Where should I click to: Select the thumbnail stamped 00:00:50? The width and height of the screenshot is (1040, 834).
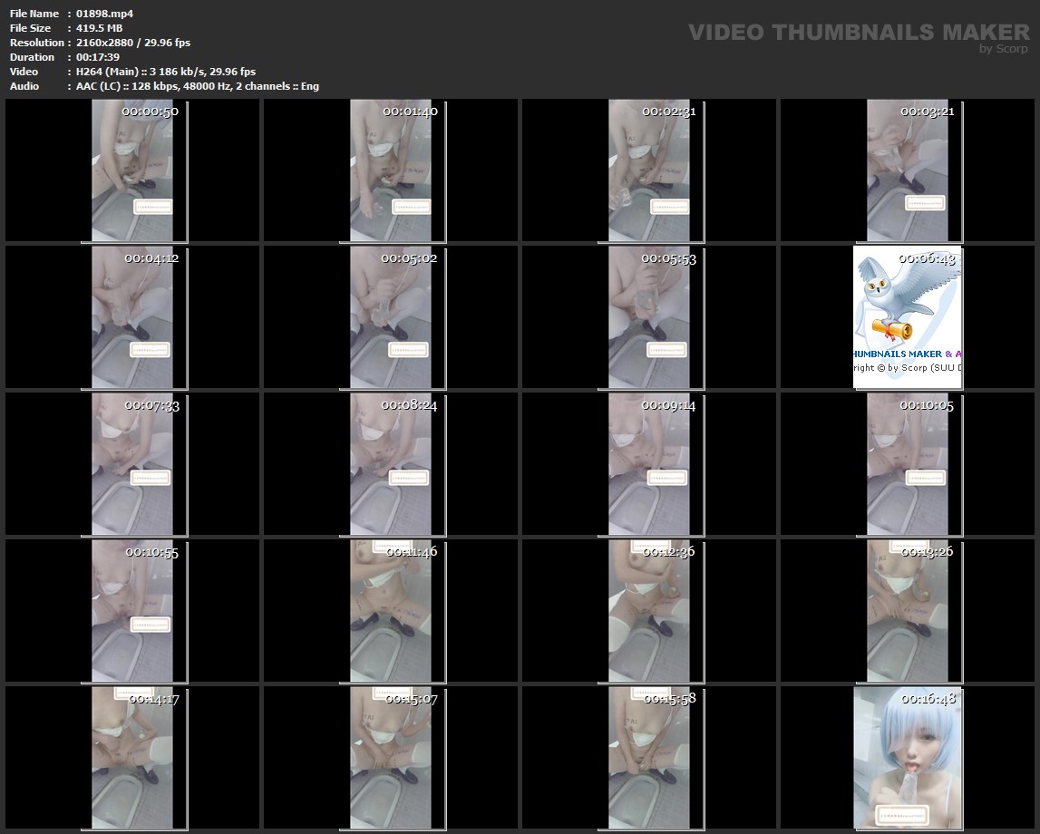132,170
